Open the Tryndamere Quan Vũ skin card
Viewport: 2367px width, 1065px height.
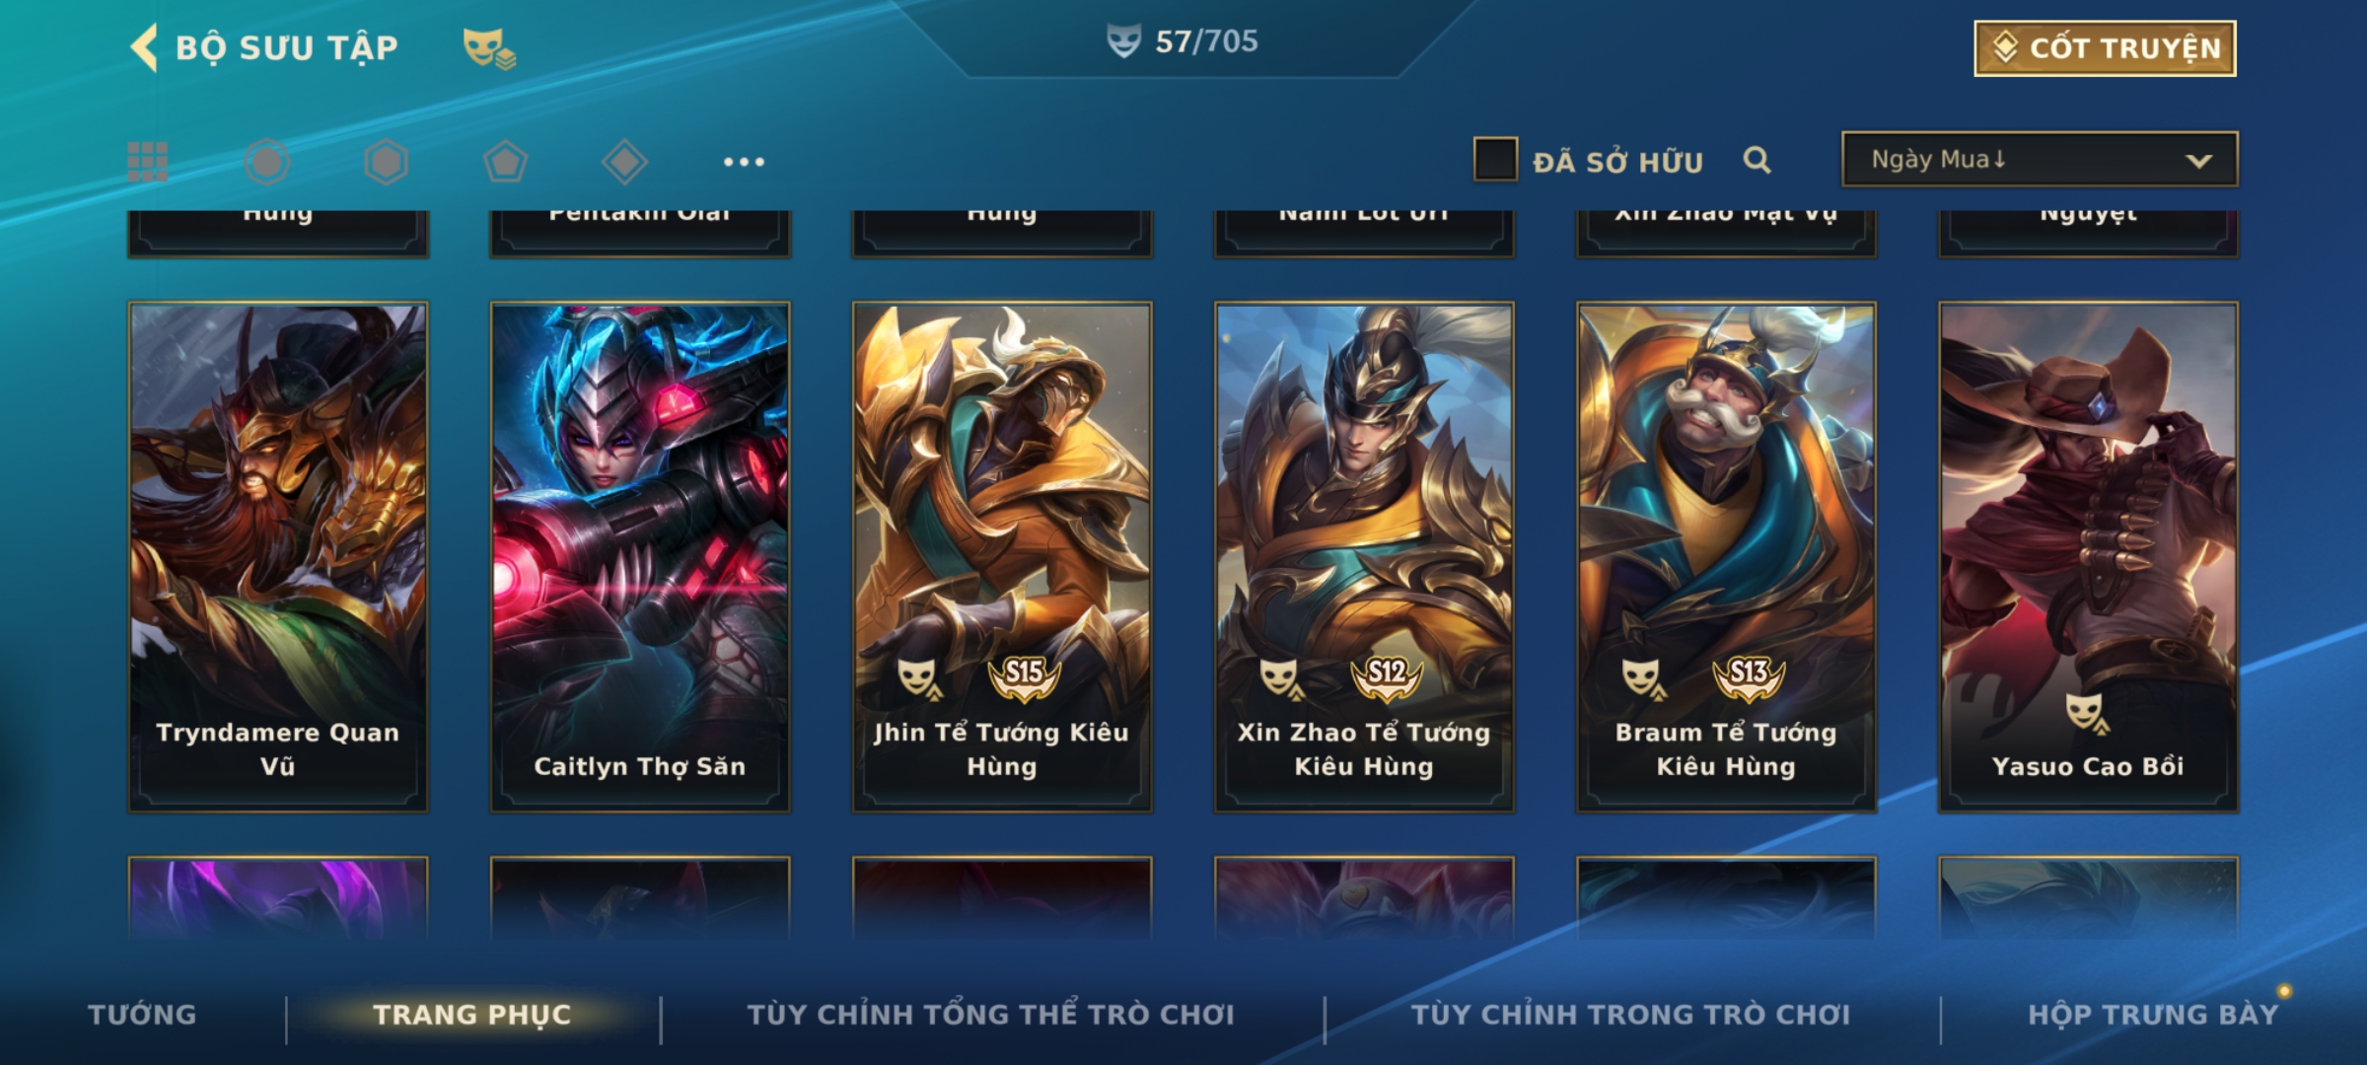click(x=278, y=557)
